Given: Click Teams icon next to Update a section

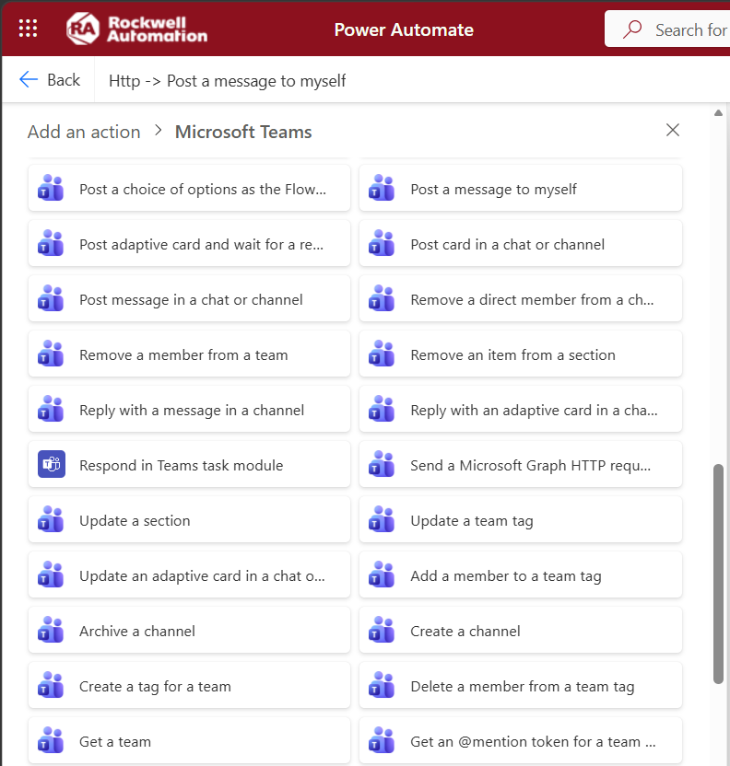Looking at the screenshot, I should [51, 519].
